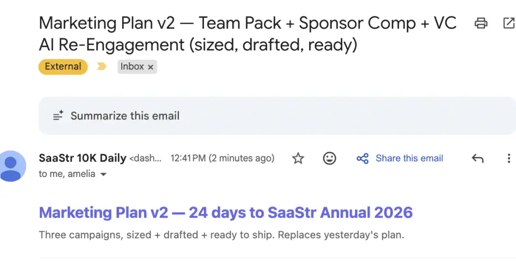The image size is (516, 267).
Task: Open email in new window icon
Action: 508,23
